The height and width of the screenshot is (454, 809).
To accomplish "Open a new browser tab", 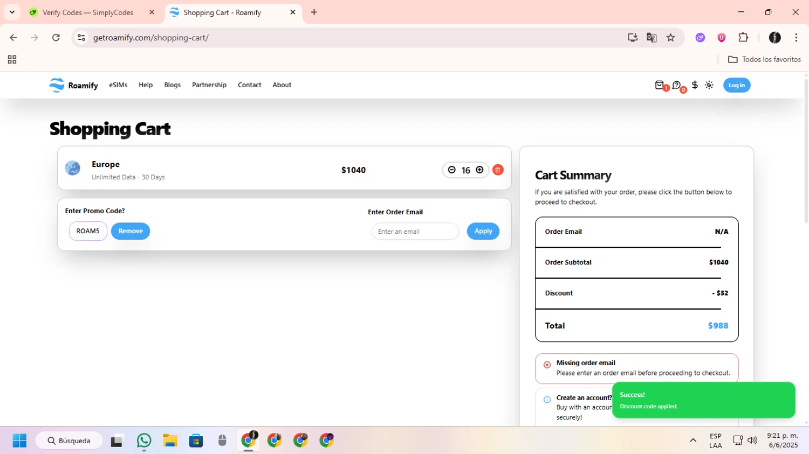I will click(x=314, y=12).
